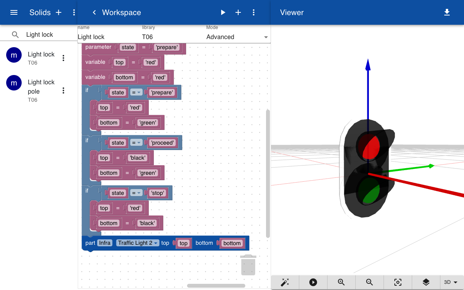Click the green light in 3D model
This screenshot has width=464, height=290.
click(x=369, y=191)
